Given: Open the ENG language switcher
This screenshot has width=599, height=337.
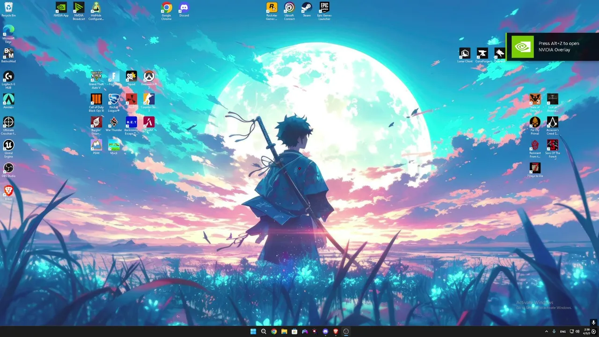Looking at the screenshot, I should click(563, 331).
